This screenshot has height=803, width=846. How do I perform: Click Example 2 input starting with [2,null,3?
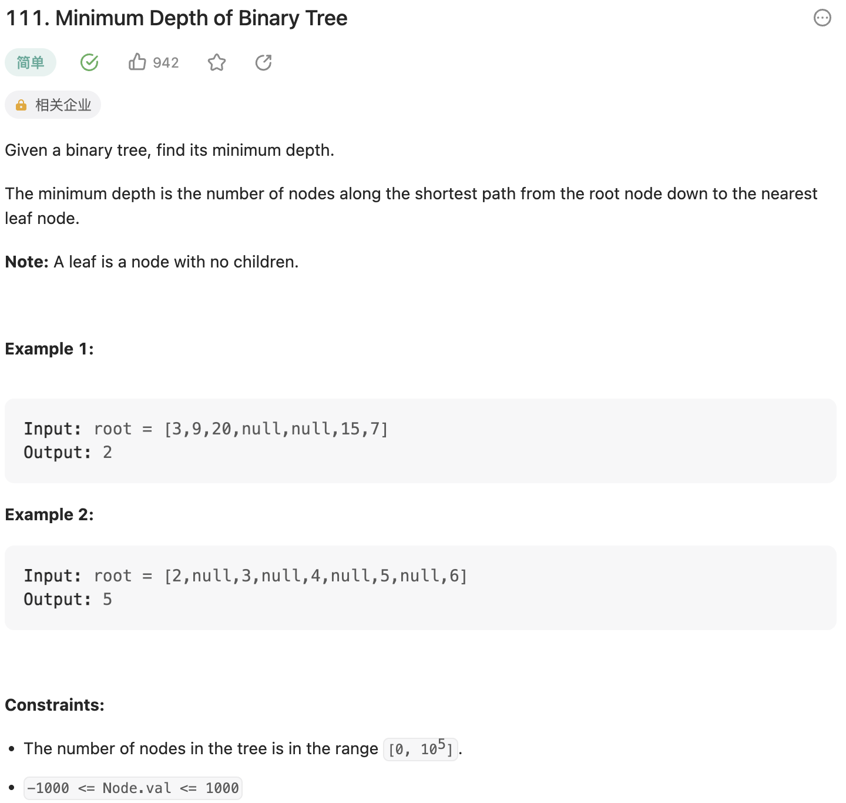point(315,576)
